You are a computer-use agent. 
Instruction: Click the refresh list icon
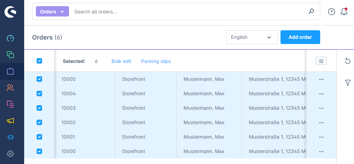pyautogui.click(x=348, y=61)
